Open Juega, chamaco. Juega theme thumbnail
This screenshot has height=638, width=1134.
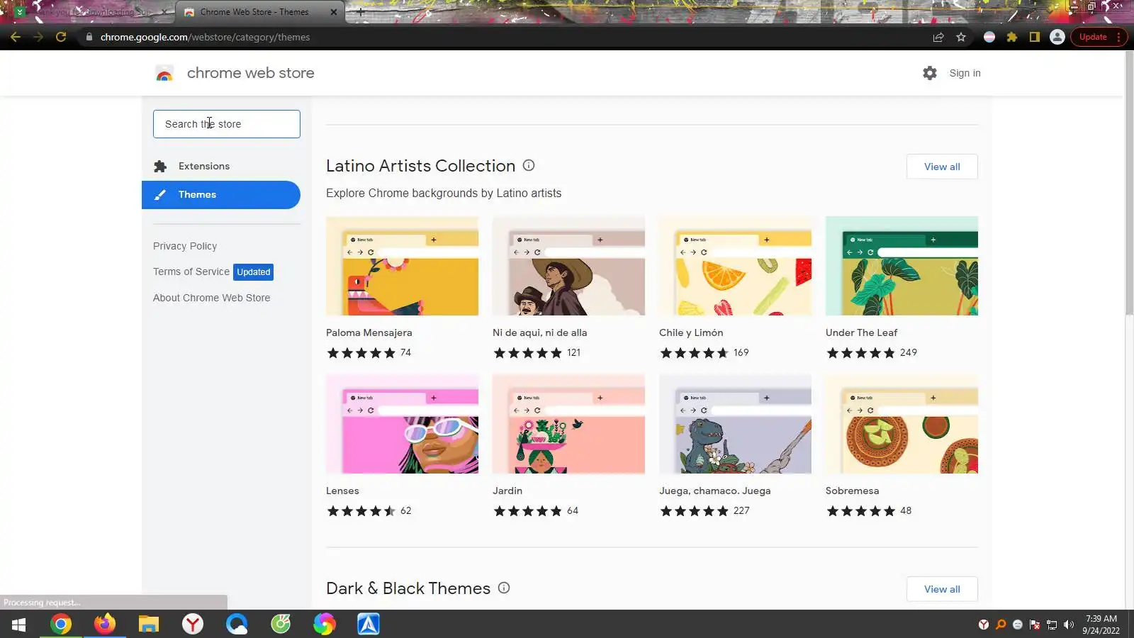coord(735,424)
